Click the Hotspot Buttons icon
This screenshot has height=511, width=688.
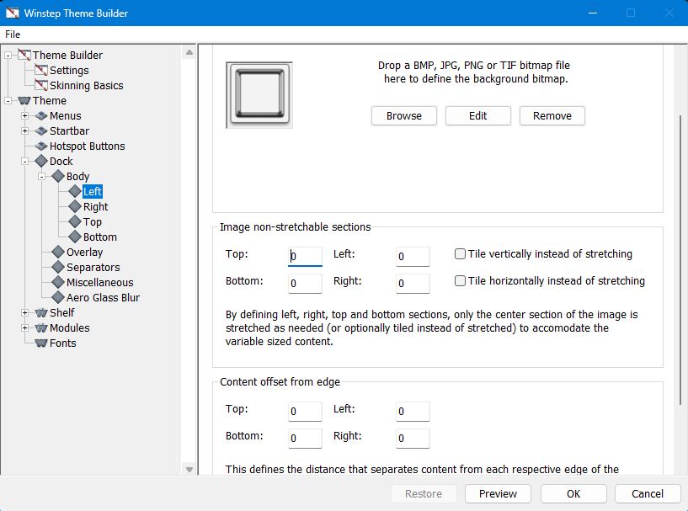[41, 146]
